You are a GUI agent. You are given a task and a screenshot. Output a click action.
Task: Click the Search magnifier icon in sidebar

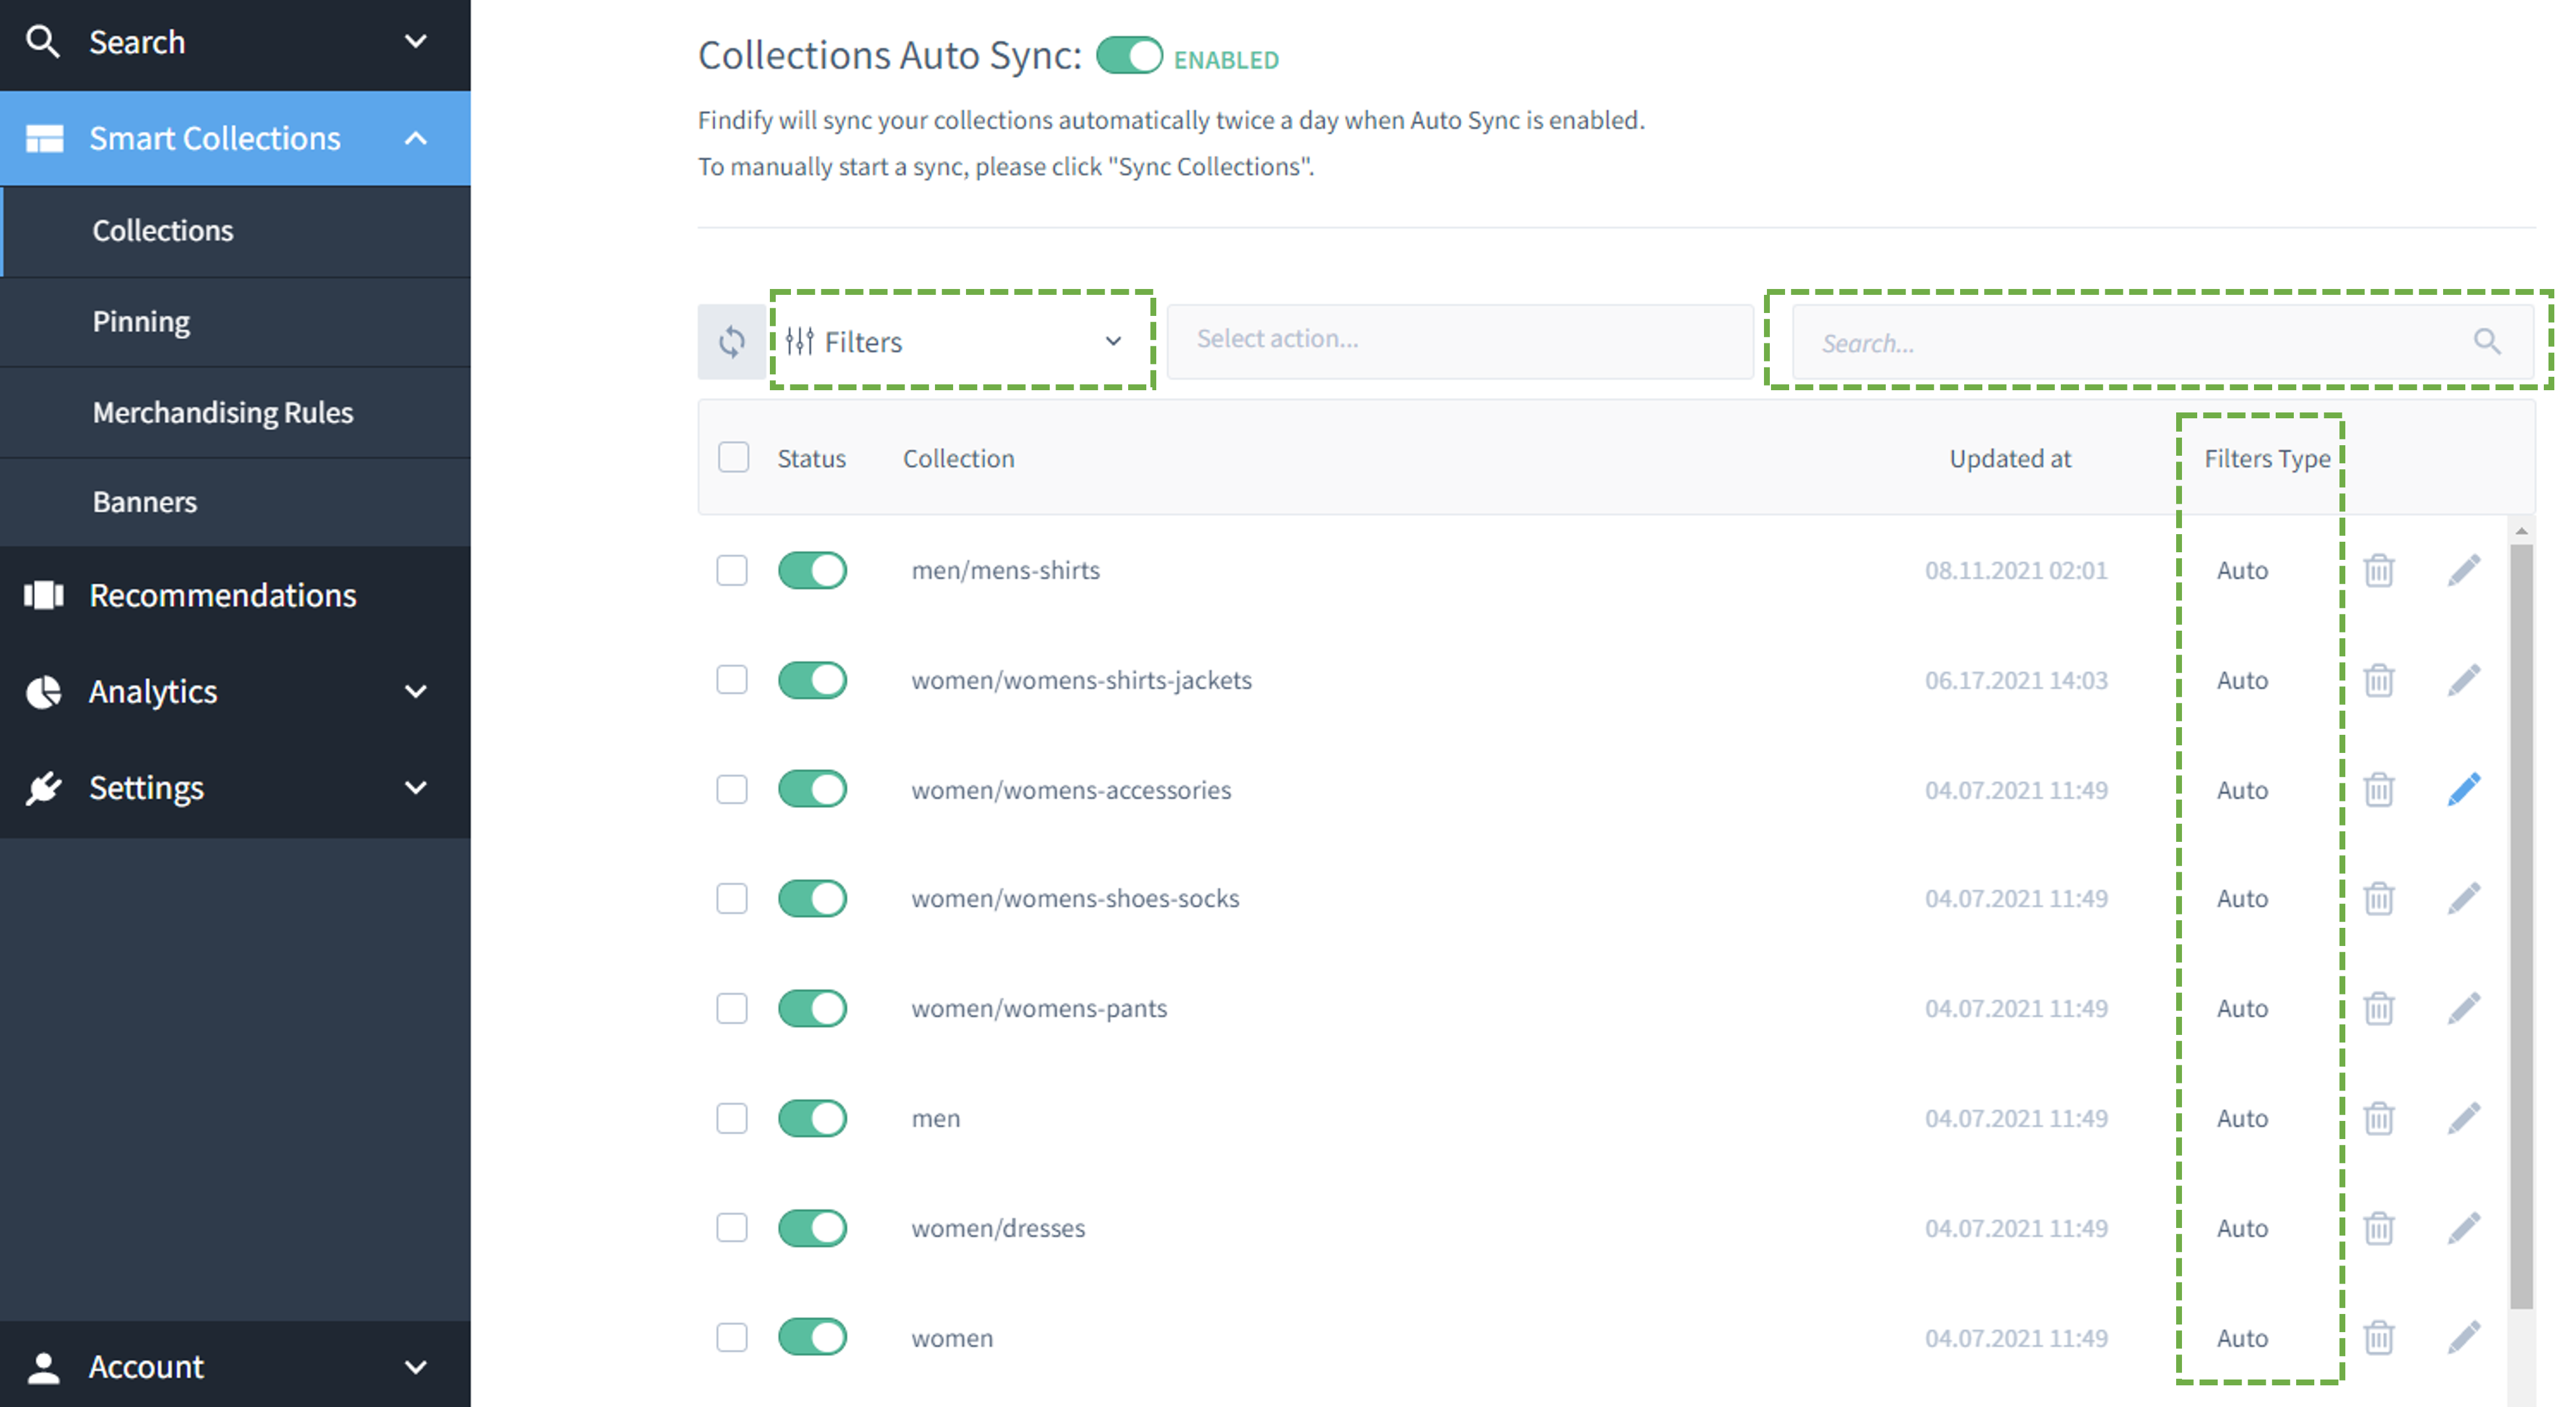tap(42, 42)
